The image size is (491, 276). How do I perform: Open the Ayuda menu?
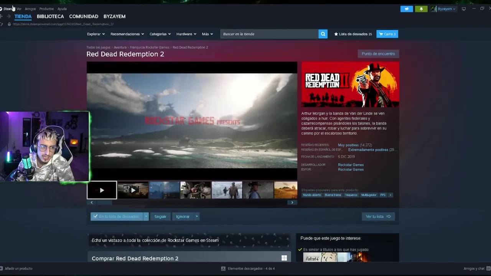[x=62, y=9]
